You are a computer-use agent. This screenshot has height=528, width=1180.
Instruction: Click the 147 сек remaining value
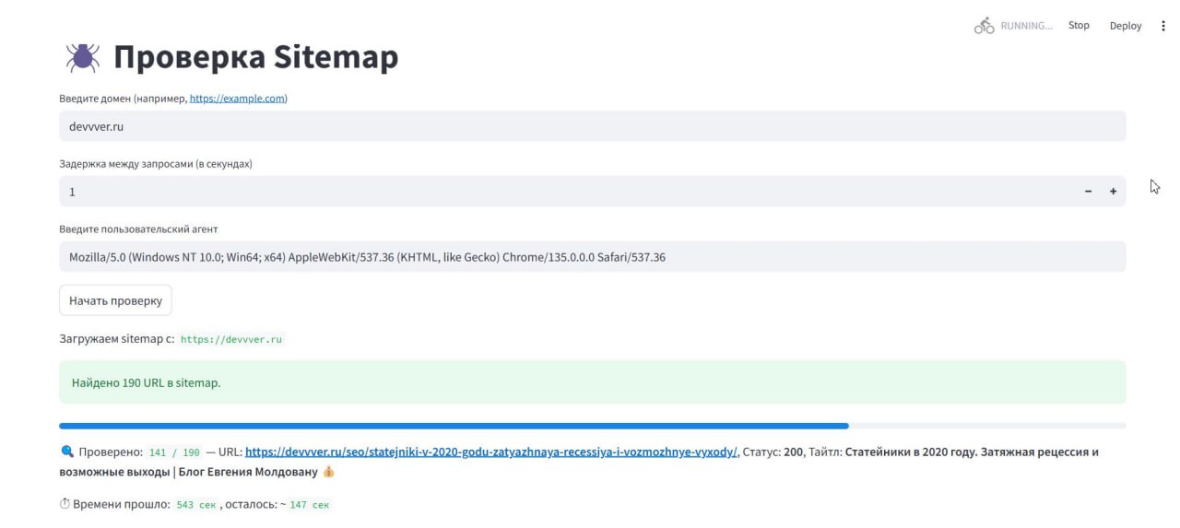tap(311, 505)
